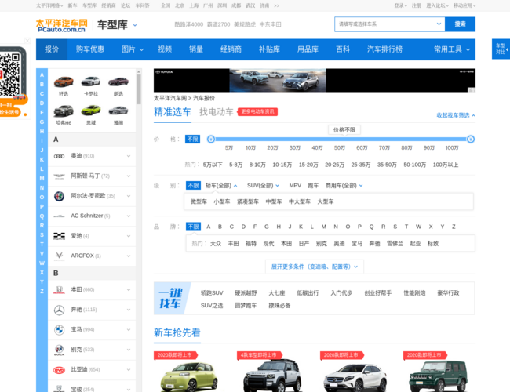510x392 pixels.
Task: Select the 雅阁 car thumbnail
Action: pyautogui.click(x=118, y=111)
